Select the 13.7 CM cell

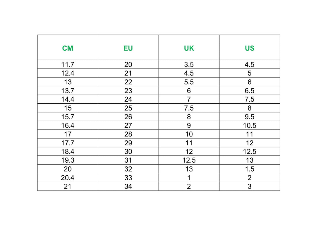pos(68,91)
